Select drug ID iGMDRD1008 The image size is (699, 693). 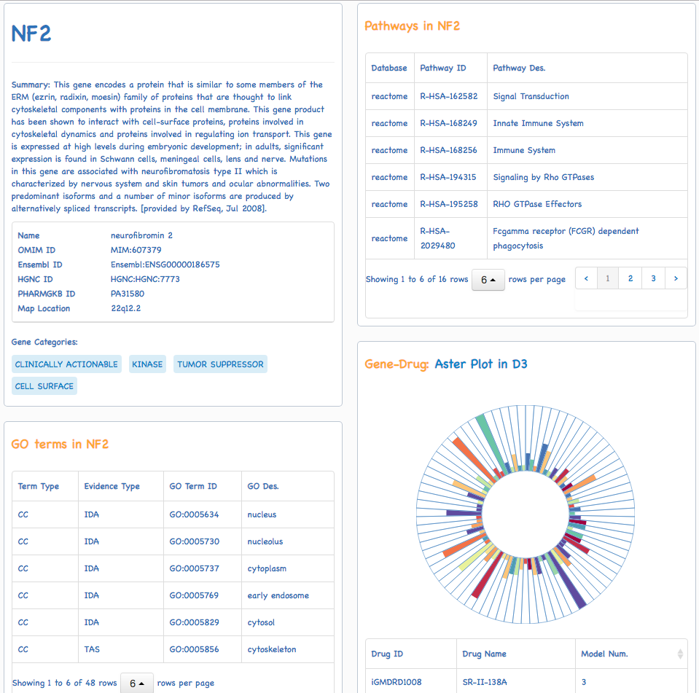pos(397,682)
